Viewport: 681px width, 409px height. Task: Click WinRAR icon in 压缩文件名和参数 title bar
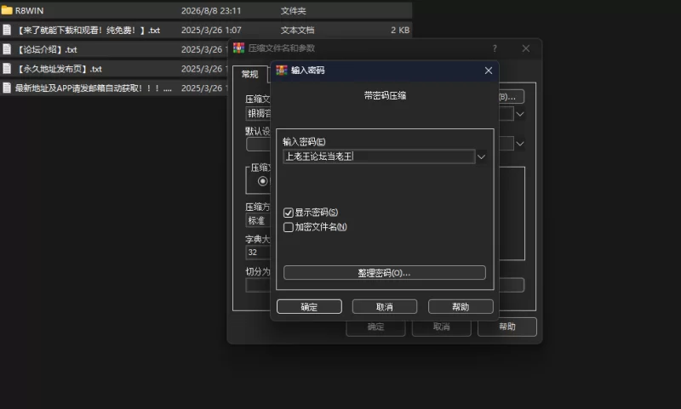click(238, 48)
